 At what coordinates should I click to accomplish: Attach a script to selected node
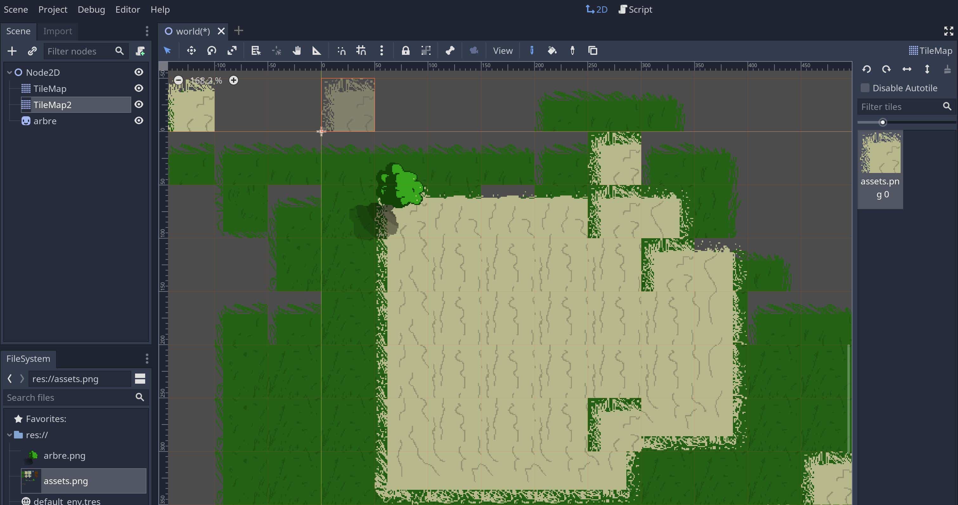[x=140, y=51]
